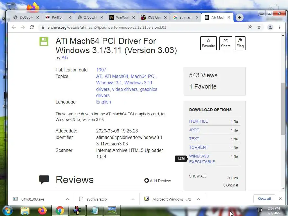Screen dimensions: 288x216
Task: Click the network icon in system tray
Action: pos(260,210)
